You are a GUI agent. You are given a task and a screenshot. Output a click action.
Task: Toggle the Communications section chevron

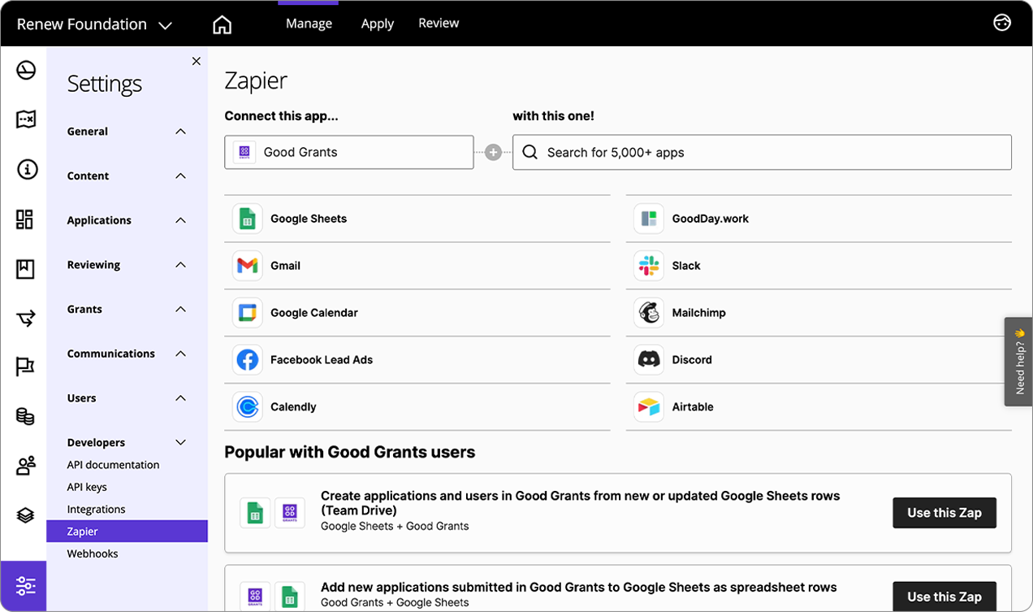180,354
